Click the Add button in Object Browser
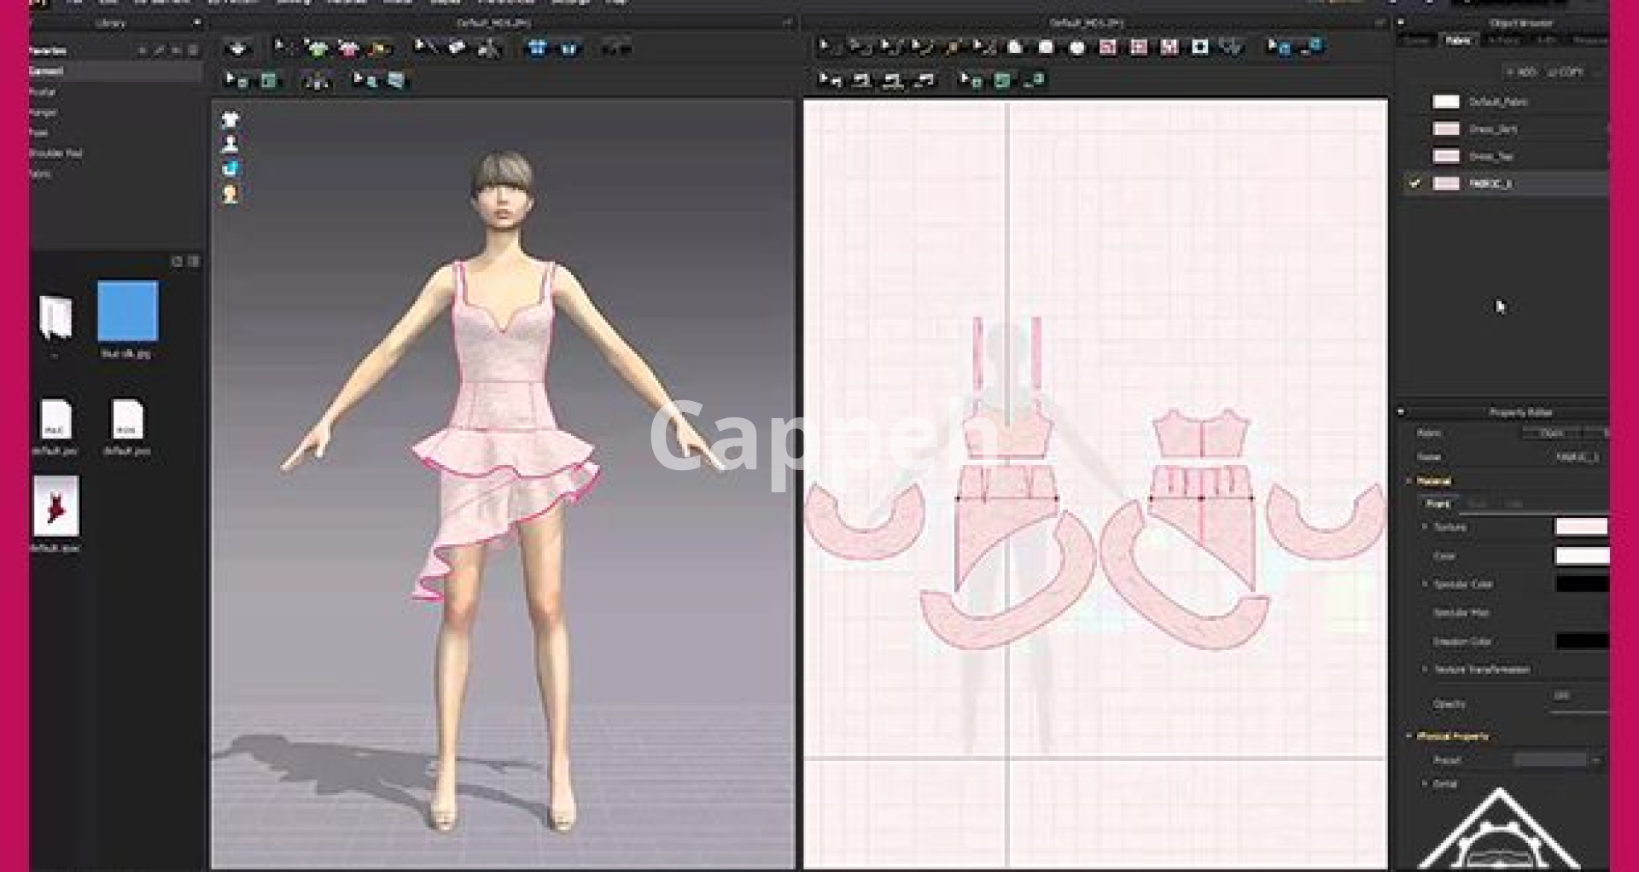Image resolution: width=1639 pixels, height=872 pixels. [x=1522, y=73]
